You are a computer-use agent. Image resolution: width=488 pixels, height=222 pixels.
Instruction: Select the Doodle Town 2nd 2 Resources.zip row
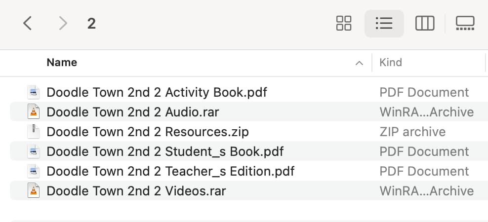pyautogui.click(x=249, y=132)
